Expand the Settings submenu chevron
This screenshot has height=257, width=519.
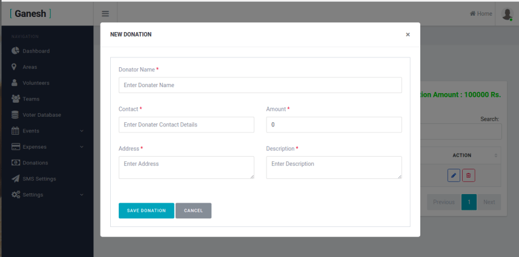pos(82,195)
